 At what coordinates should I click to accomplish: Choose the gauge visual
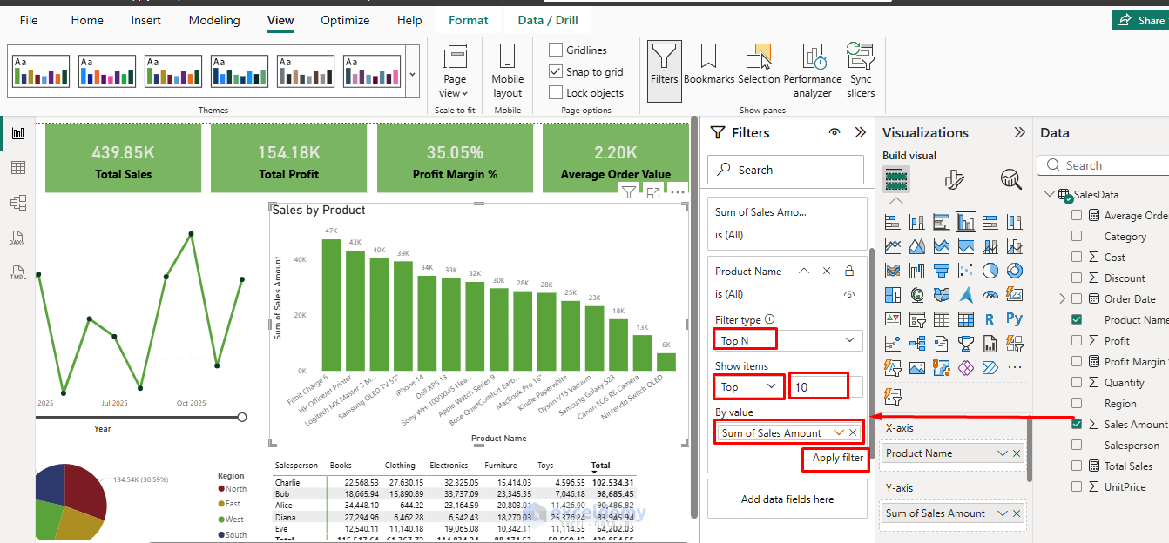[x=990, y=295]
